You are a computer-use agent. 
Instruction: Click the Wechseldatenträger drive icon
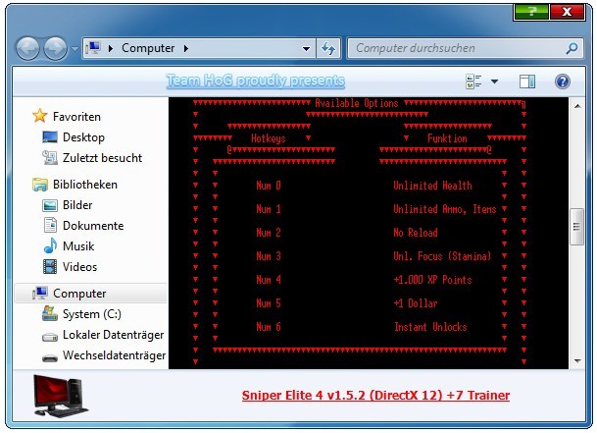(x=50, y=358)
